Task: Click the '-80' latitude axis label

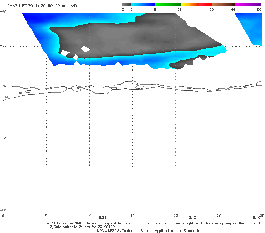Action: click(x=3, y=210)
